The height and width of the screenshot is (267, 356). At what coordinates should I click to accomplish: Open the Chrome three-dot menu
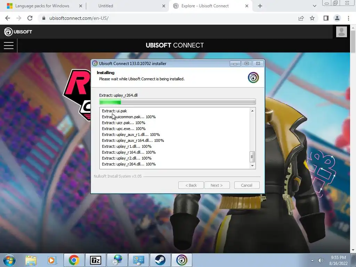click(x=348, y=18)
